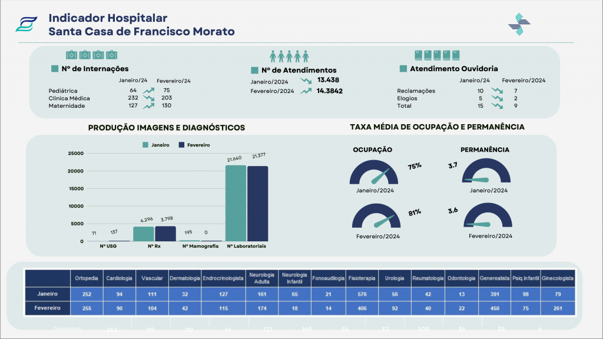Click the Cardiologia column header

119,278
